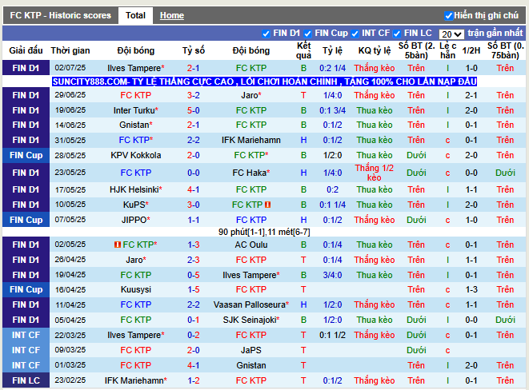Click the Thời gian column header

pos(70,50)
